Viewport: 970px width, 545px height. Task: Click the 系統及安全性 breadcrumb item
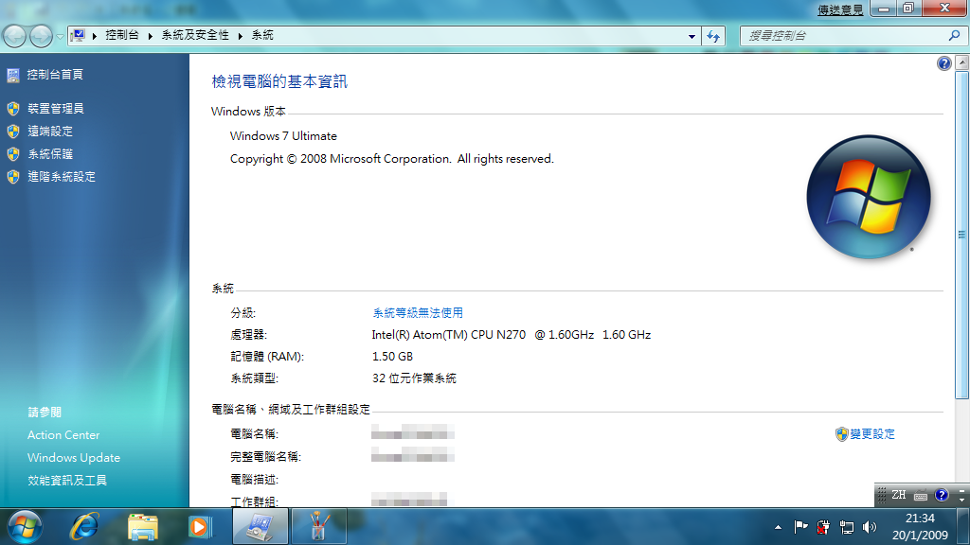click(195, 35)
